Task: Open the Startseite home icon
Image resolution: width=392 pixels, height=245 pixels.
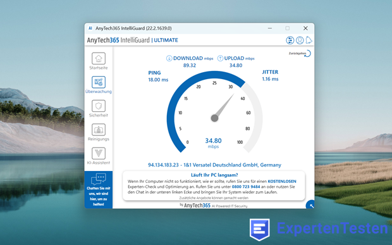Action: tap(99, 59)
